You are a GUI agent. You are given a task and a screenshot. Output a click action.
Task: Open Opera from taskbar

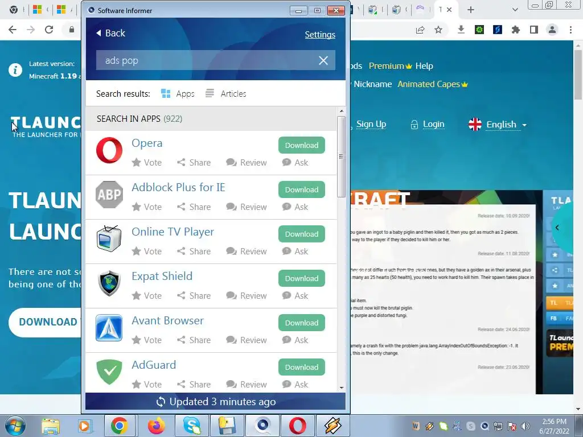coord(297,426)
